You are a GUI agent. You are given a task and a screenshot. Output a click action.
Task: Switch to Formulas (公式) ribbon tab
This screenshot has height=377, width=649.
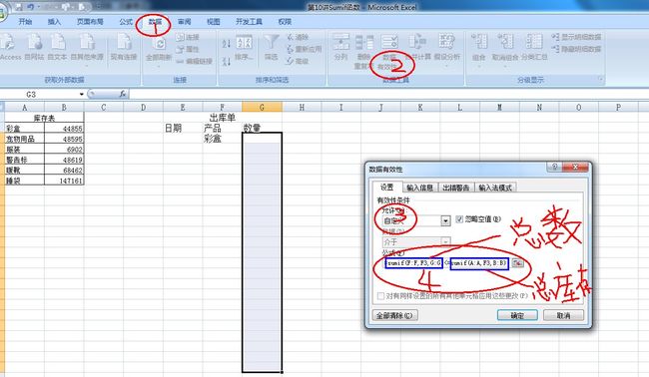tap(126, 22)
